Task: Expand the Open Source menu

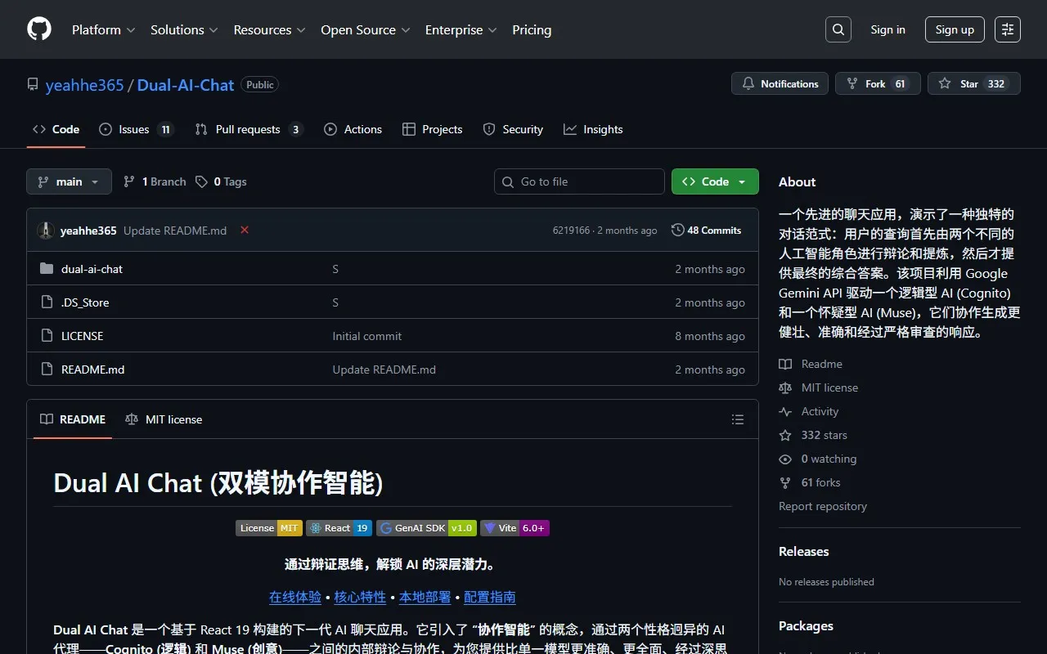Action: tap(365, 29)
